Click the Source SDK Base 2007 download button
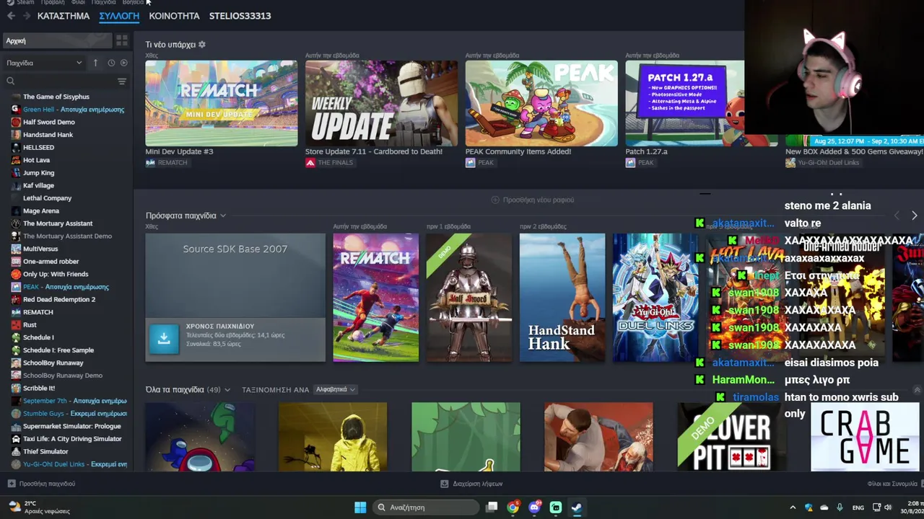 click(x=164, y=339)
